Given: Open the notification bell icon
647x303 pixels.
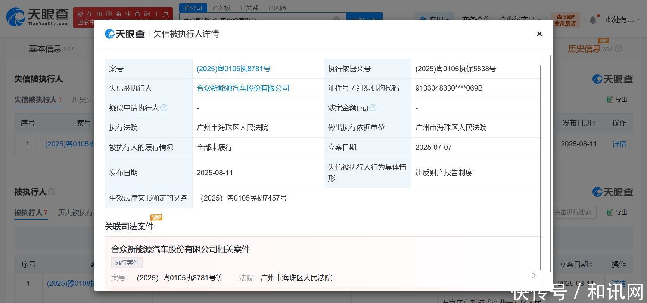Looking at the screenshot, I should pos(593,20).
